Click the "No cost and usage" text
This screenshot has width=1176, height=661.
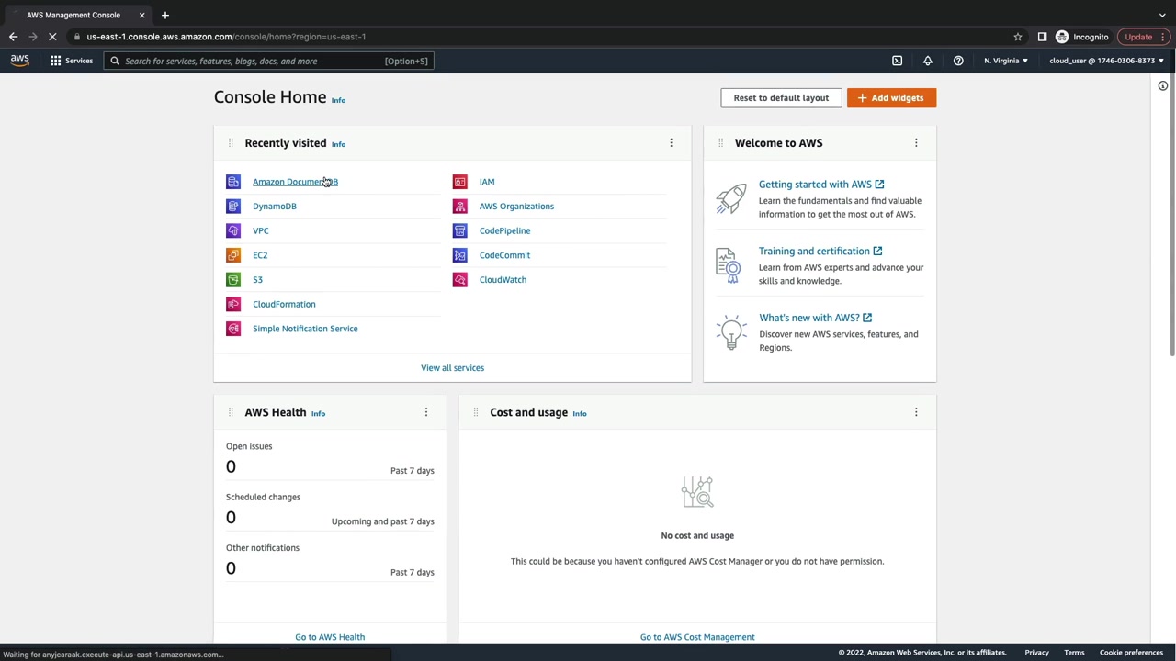[x=697, y=535]
